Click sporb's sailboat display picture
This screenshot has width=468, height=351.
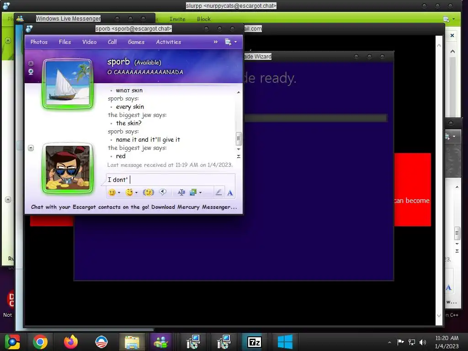click(68, 83)
